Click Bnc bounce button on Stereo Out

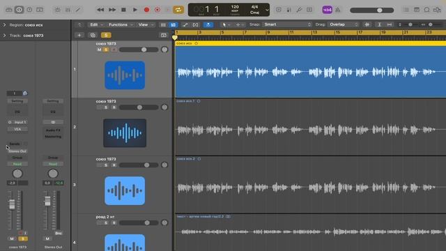point(59,233)
